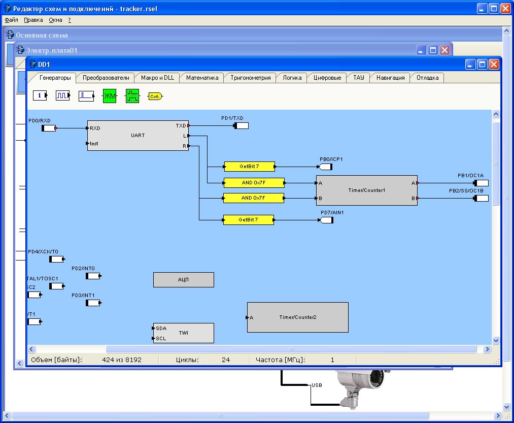Click the surveillance camera image

(362, 389)
